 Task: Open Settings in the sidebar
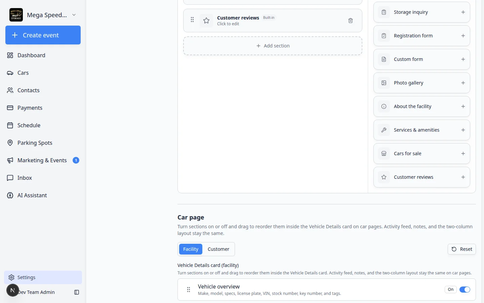pos(43,277)
